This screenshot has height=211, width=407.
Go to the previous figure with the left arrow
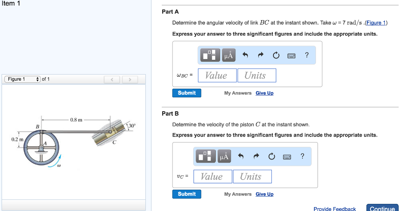pyautogui.click(x=112, y=80)
